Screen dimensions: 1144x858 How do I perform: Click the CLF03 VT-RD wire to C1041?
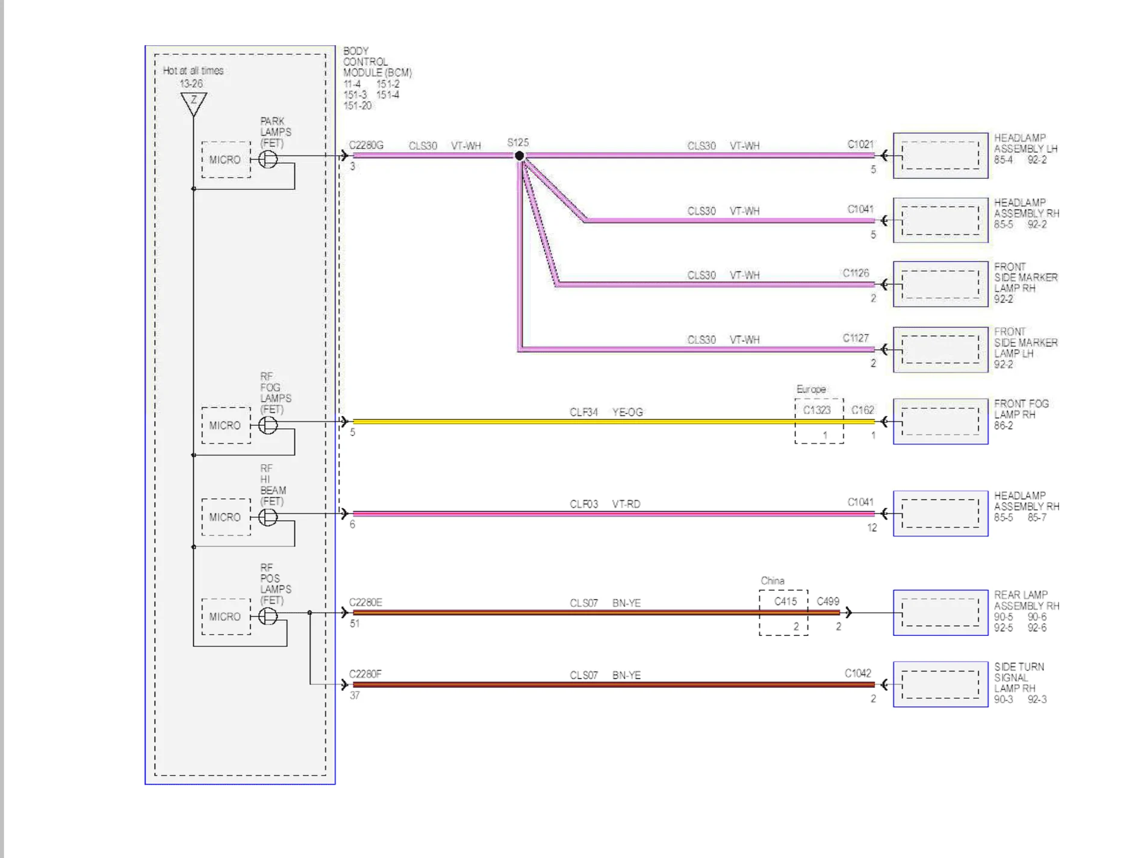pyautogui.click(x=613, y=514)
